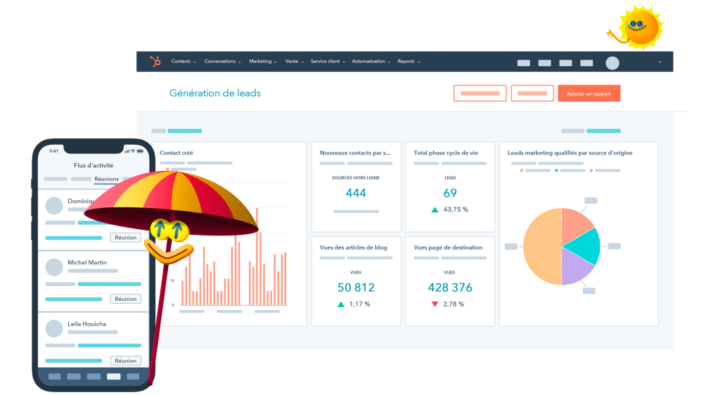Tap Leila Houicha's avatar on phone

pos(54,328)
